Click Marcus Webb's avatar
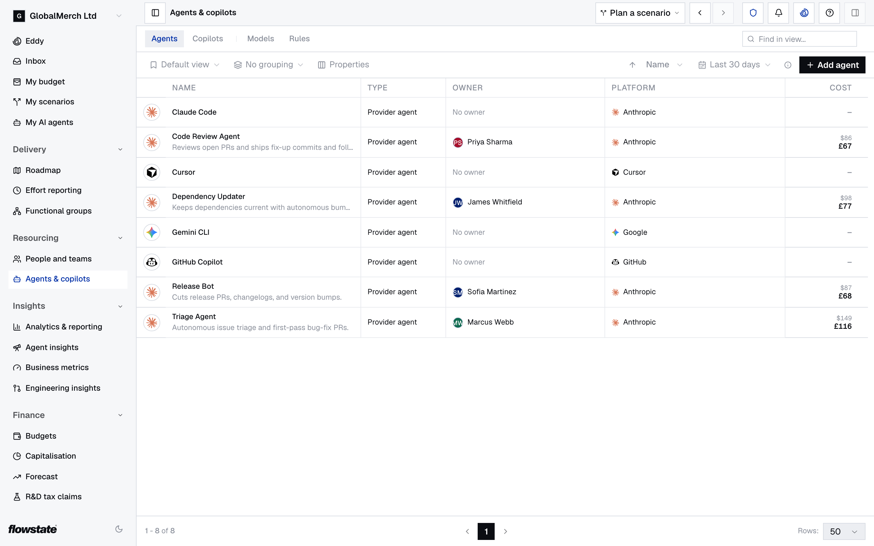874x546 pixels. (x=458, y=322)
